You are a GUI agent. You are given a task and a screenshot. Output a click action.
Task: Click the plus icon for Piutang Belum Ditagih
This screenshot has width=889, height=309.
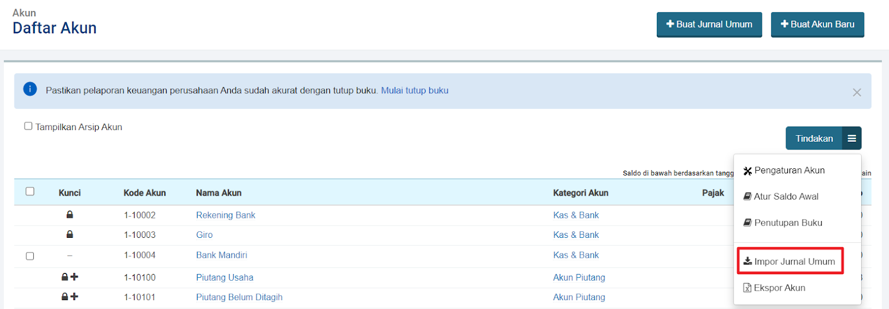(x=74, y=297)
